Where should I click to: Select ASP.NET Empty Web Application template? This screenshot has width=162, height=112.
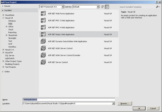click(79, 34)
